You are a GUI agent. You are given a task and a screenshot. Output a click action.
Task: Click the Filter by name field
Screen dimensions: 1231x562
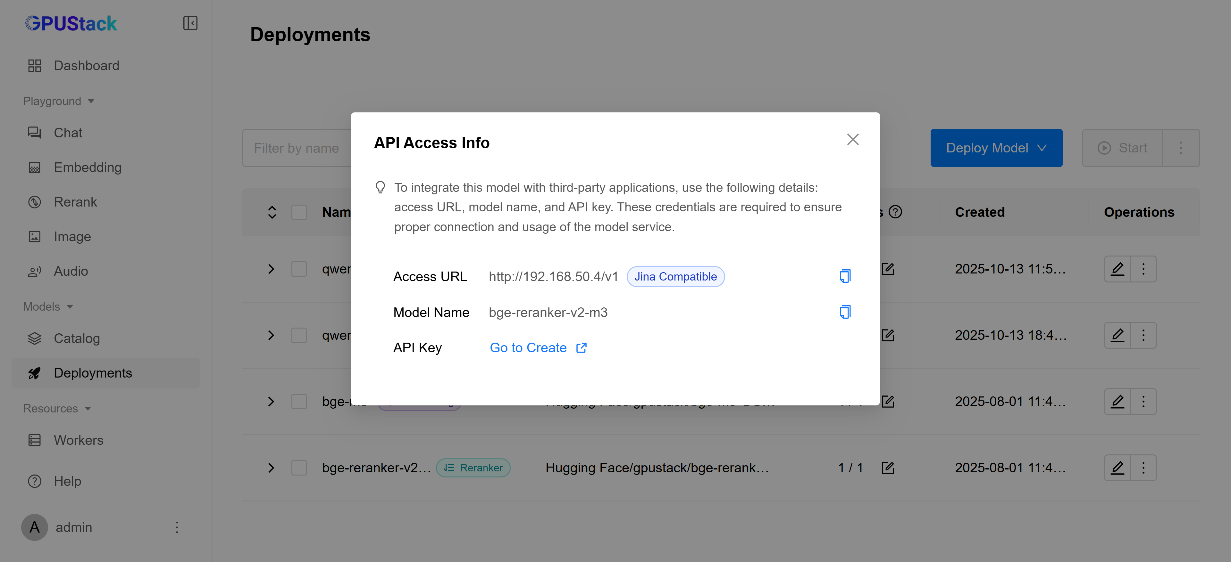pyautogui.click(x=296, y=148)
